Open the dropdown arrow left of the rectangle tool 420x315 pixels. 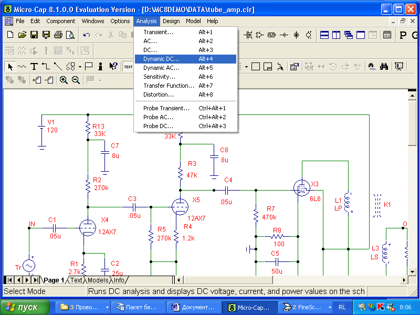coord(246,67)
